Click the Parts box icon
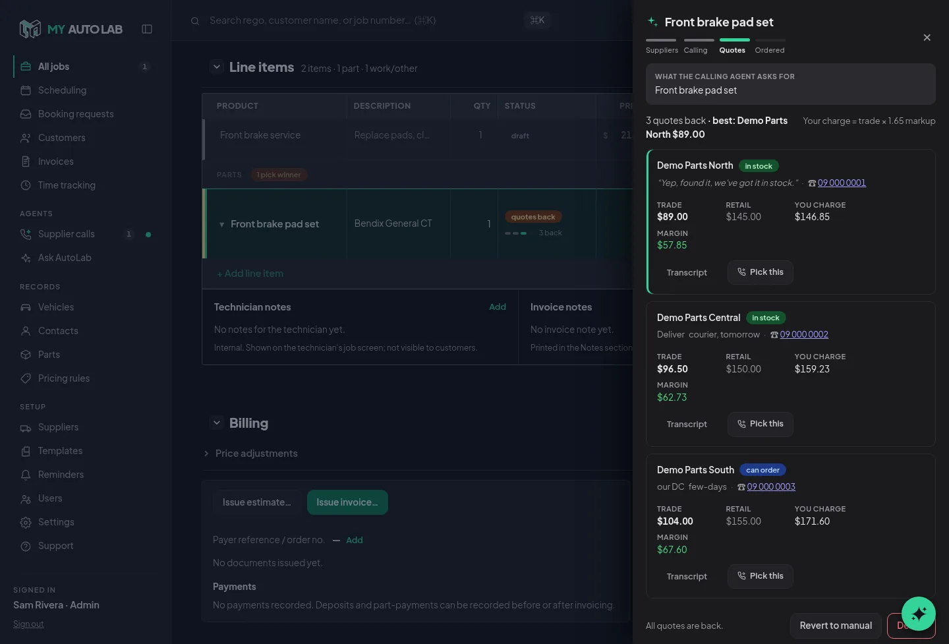Image resolution: width=949 pixels, height=644 pixels. (x=26, y=355)
